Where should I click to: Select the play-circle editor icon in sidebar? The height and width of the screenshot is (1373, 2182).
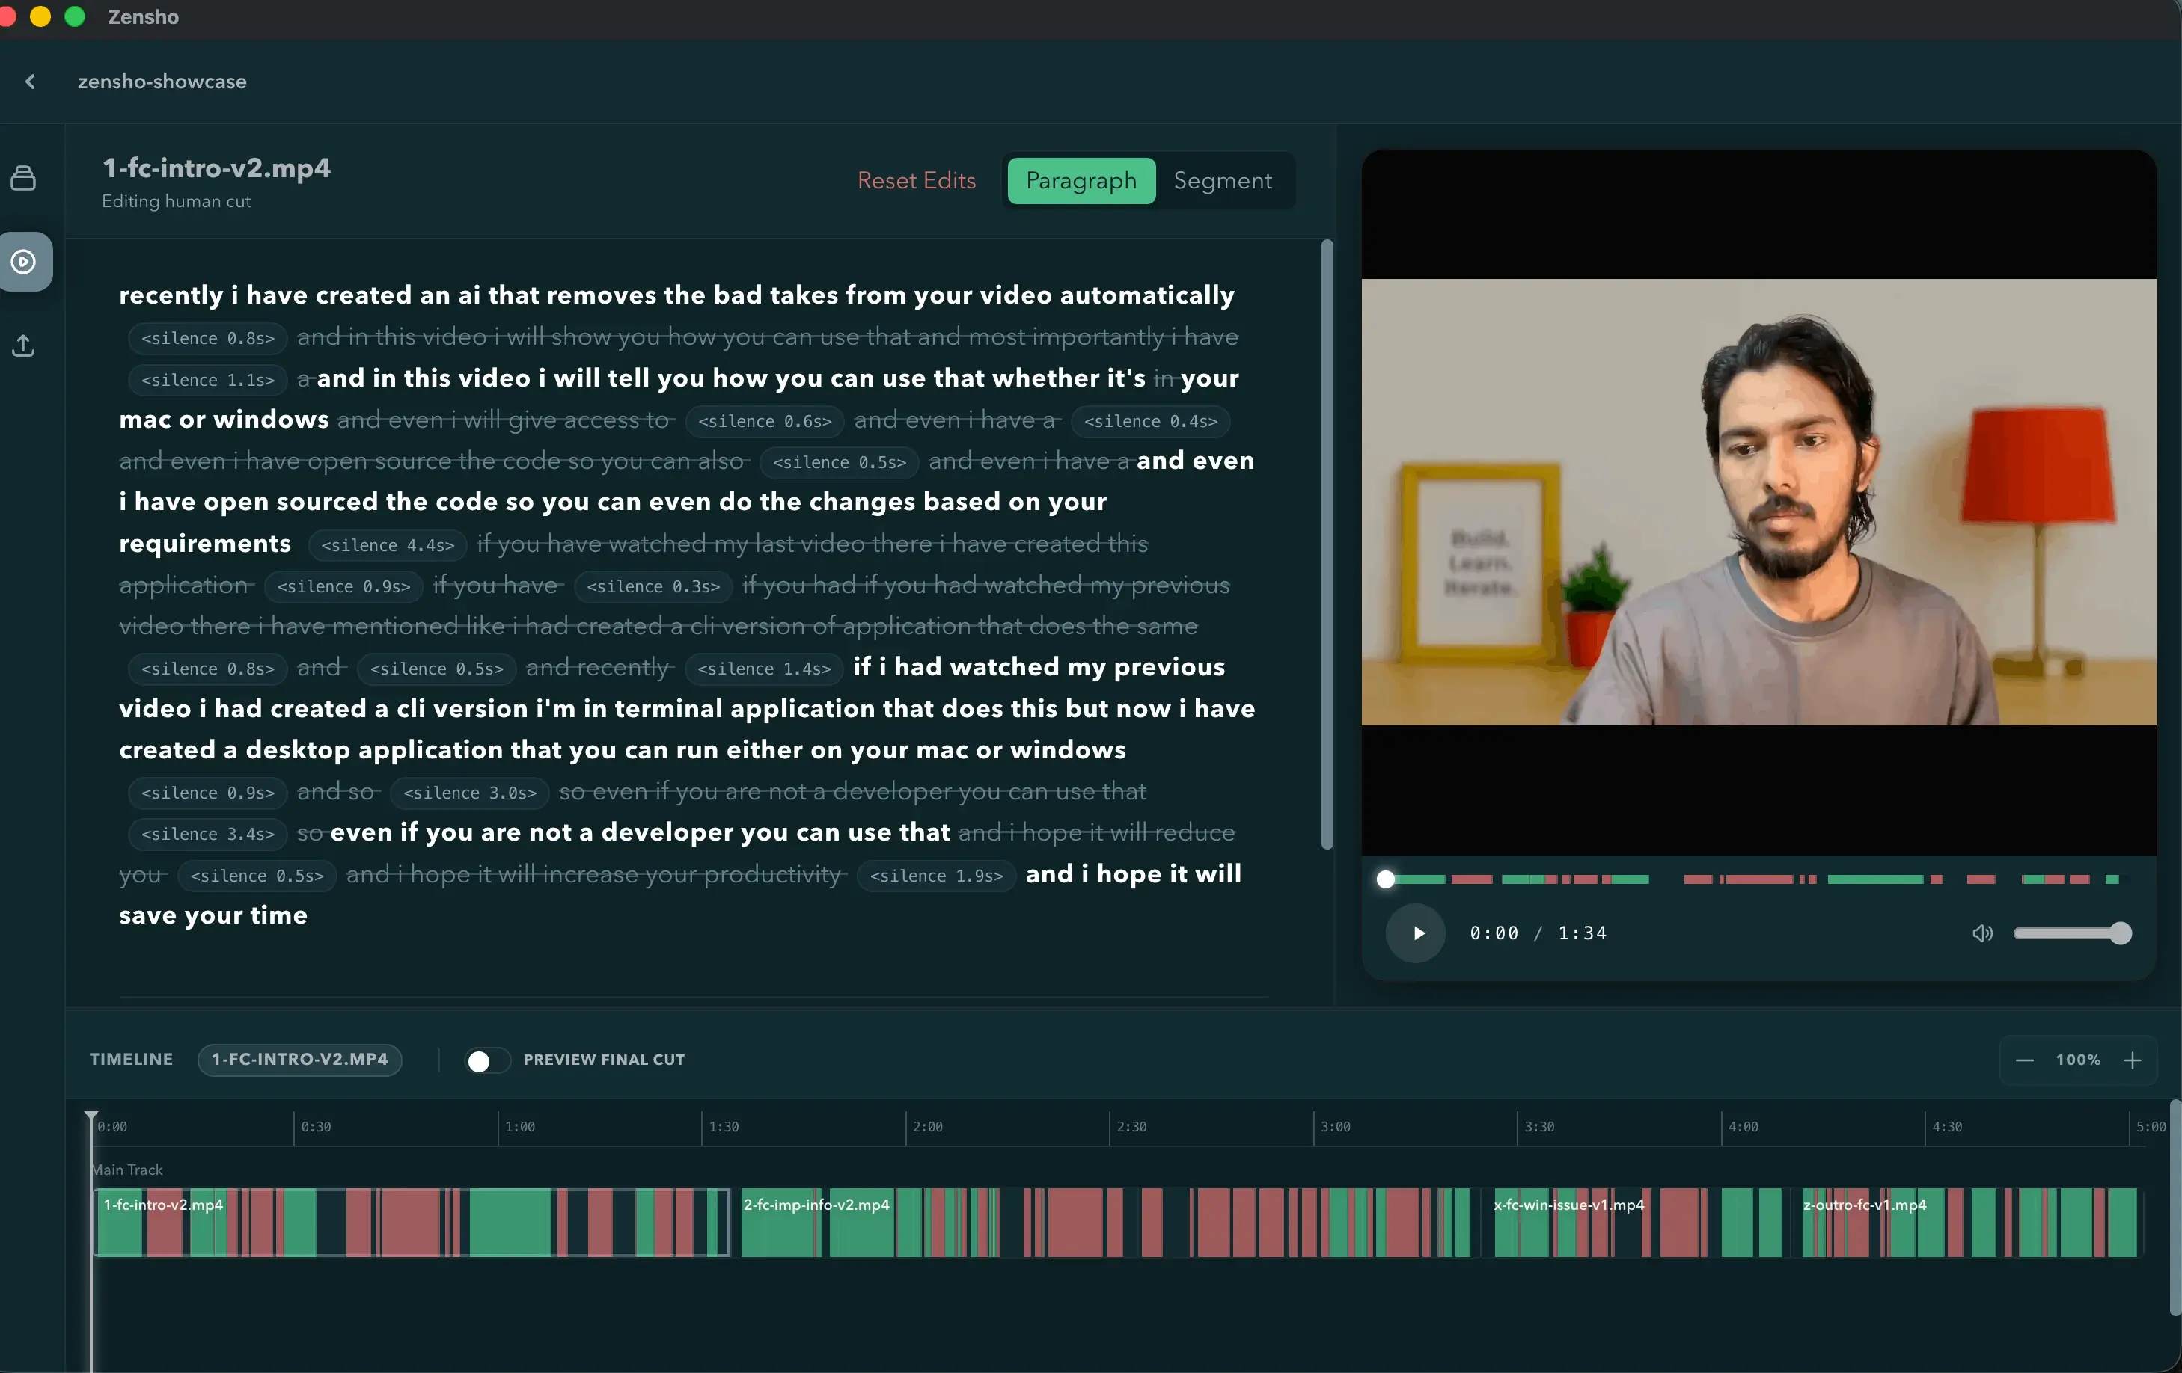click(x=25, y=262)
